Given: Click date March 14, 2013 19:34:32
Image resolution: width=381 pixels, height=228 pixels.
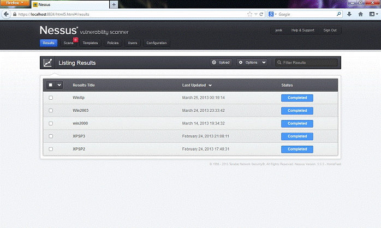Looking at the screenshot, I should point(204,123).
